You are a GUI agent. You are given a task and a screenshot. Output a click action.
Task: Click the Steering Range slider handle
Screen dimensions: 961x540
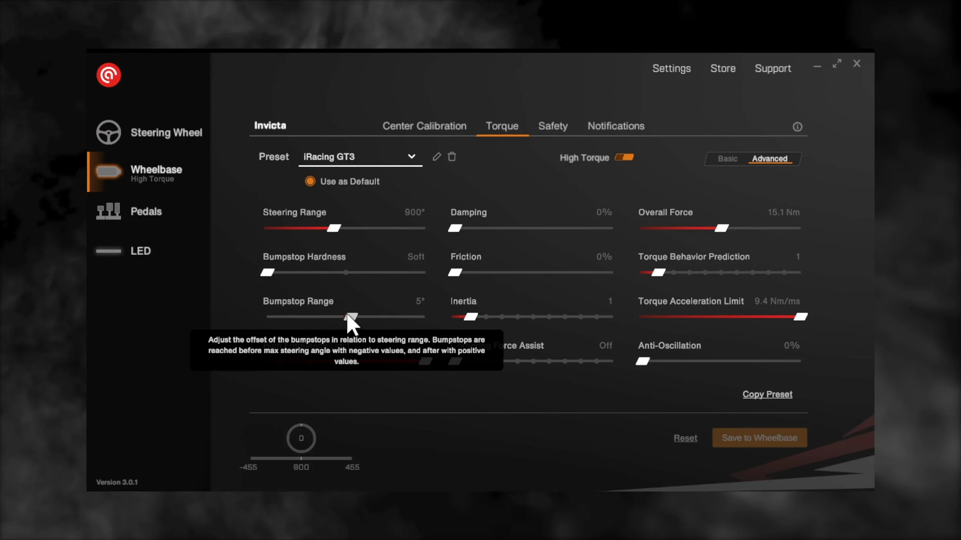[334, 228]
